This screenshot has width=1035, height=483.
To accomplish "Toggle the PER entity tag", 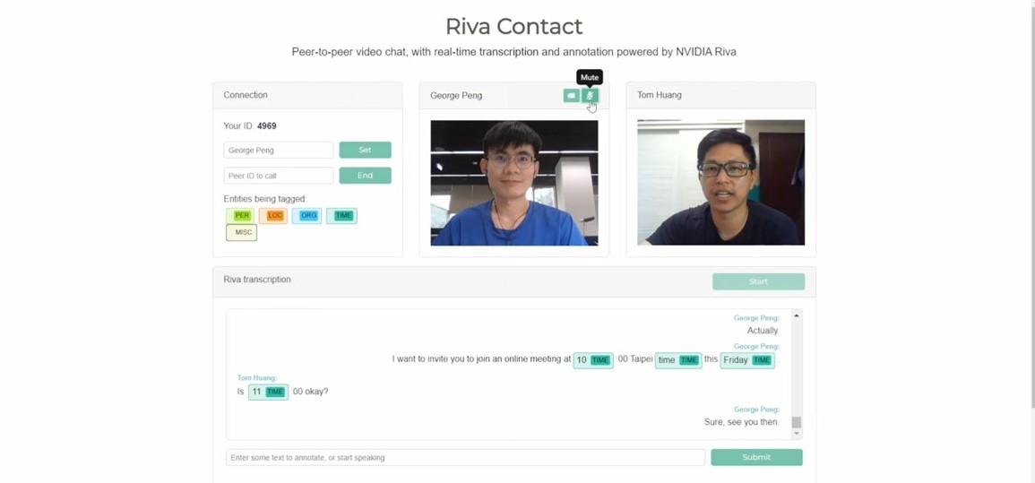I will pyautogui.click(x=242, y=216).
